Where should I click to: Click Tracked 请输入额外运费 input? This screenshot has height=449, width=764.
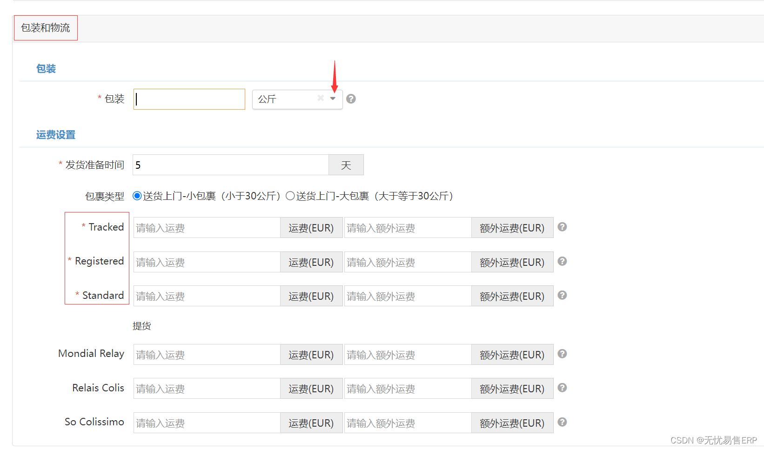pos(408,228)
